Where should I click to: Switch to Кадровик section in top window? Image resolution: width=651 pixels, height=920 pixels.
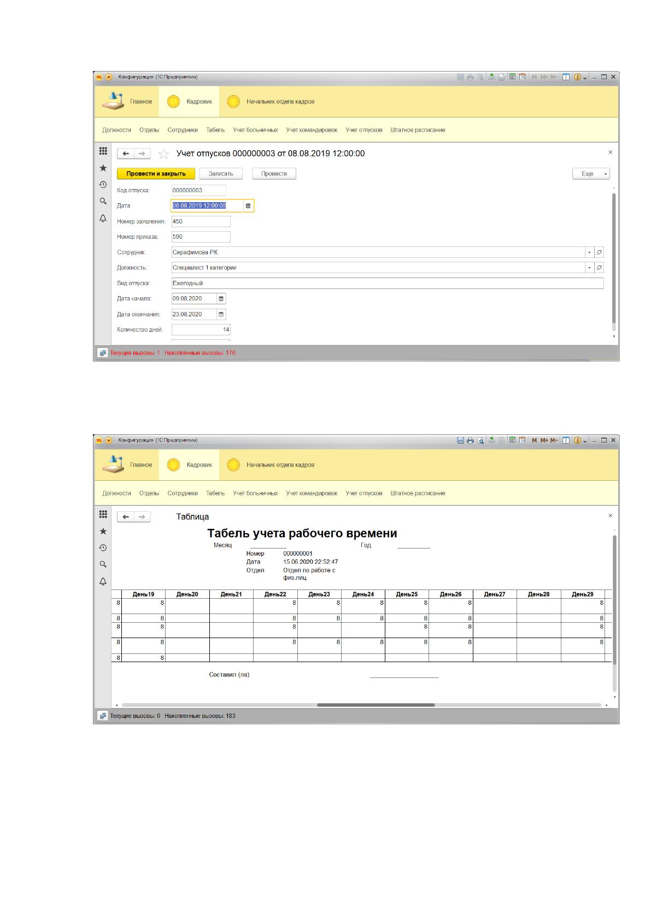point(189,102)
